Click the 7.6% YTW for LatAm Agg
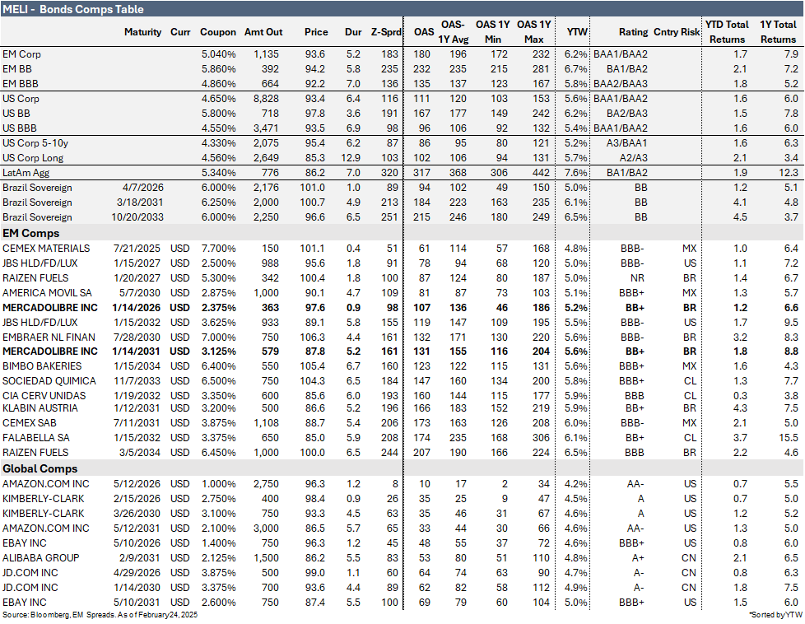805x624 pixels. coord(575,173)
